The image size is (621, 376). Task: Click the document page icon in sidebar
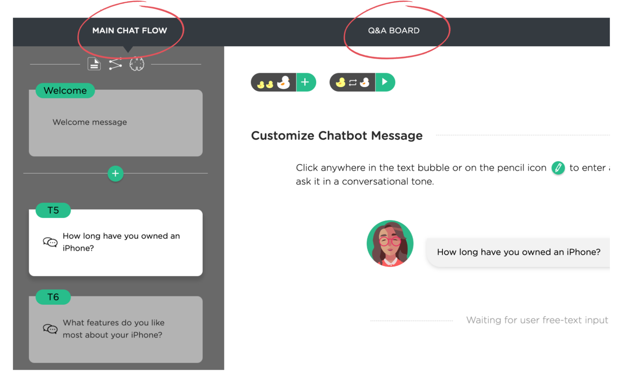tap(94, 64)
